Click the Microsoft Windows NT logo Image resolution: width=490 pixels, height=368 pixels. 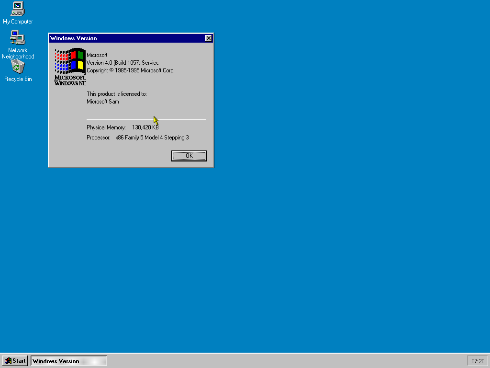coord(70,67)
